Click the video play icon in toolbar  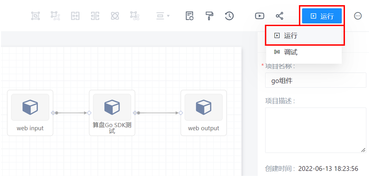pos(259,16)
